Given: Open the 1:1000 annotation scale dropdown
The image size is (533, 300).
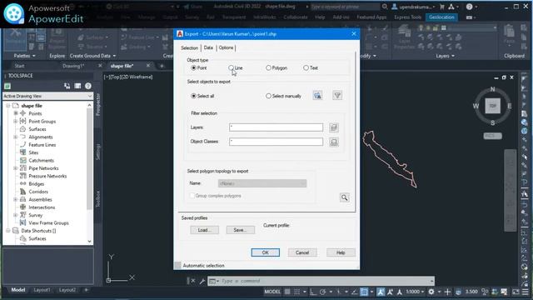Looking at the screenshot, I should [415, 292].
